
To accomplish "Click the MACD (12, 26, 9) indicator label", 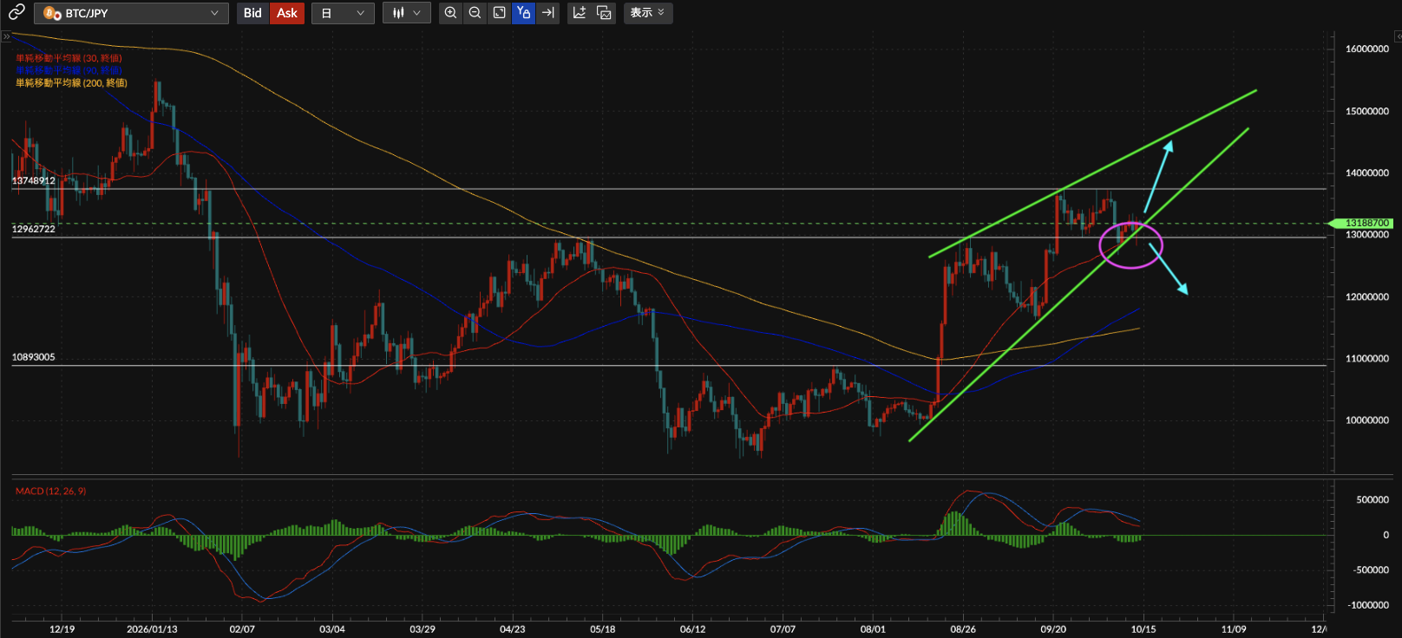I will point(50,491).
